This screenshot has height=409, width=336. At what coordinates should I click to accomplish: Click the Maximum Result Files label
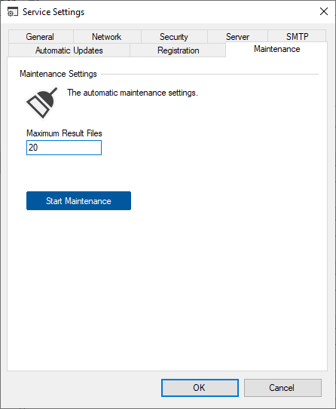point(64,133)
